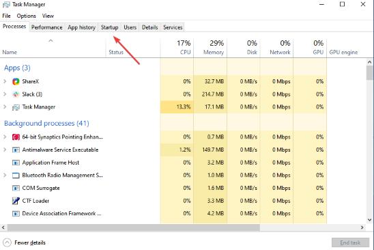
Task: Click the horizontal scrollbar right arrow
Action: tap(362, 227)
